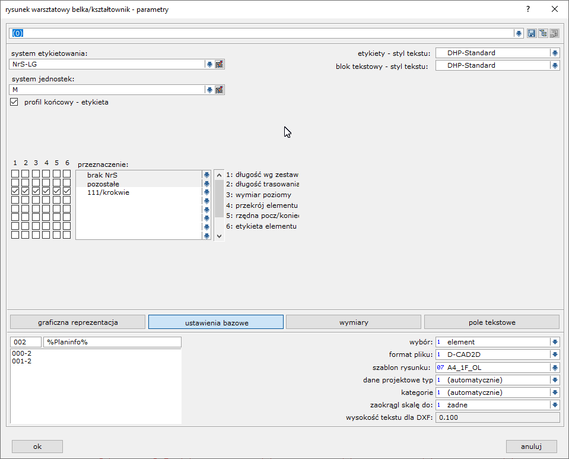Uncheck column 1 checkbox in the 111/krokwie row

coord(15,191)
